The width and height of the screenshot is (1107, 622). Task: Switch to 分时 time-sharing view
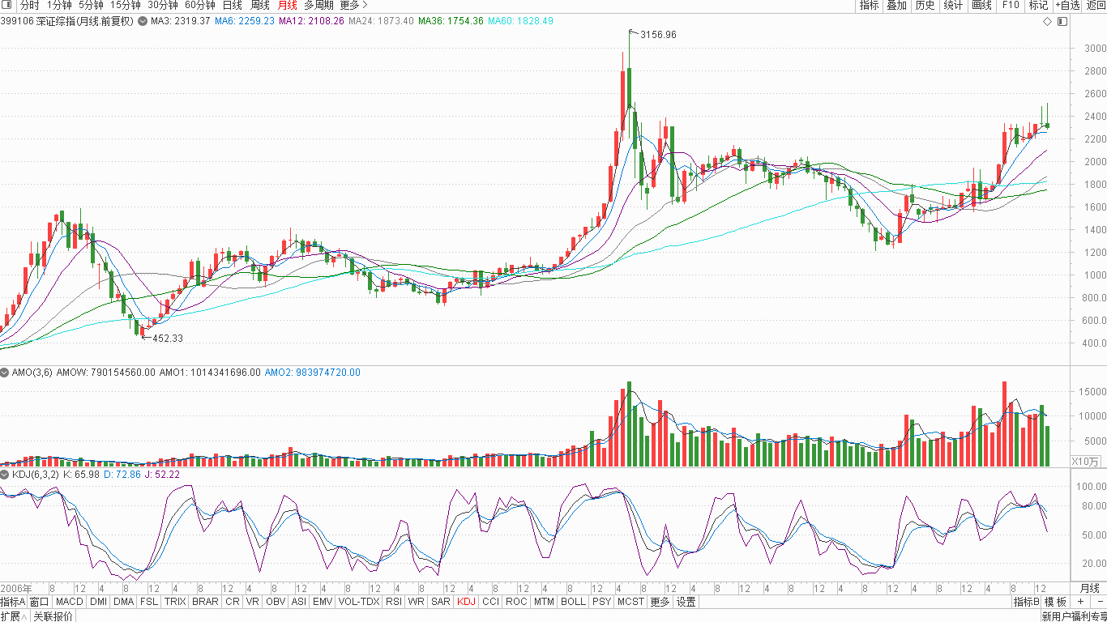(x=29, y=5)
